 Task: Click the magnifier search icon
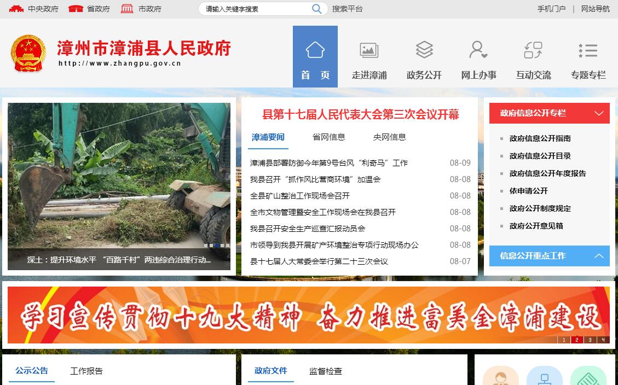[x=316, y=9]
